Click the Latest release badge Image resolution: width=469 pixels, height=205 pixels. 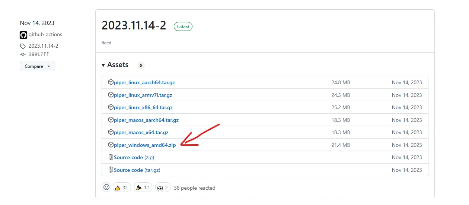point(183,26)
